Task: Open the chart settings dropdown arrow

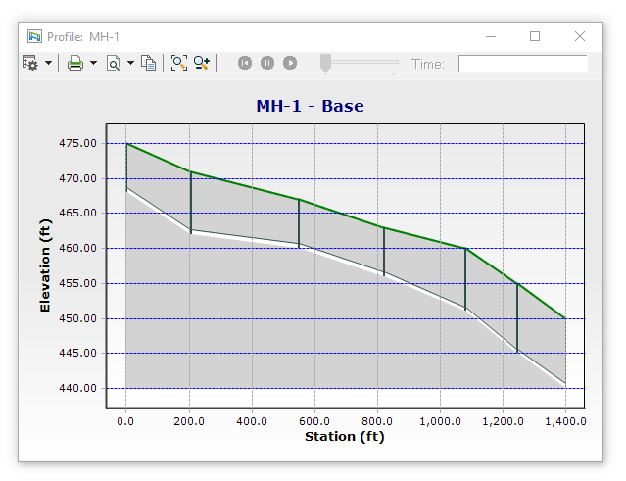Action: [49, 64]
